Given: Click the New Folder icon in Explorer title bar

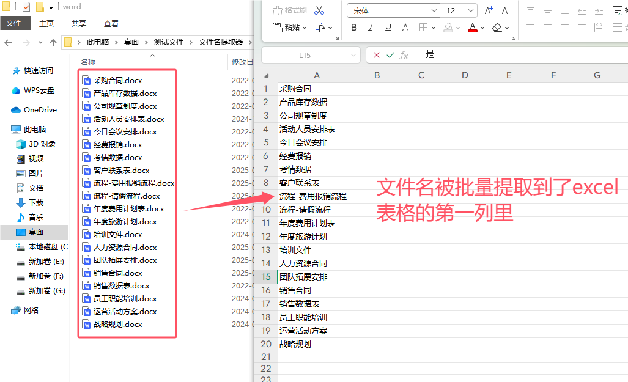Looking at the screenshot, I should [x=40, y=6].
